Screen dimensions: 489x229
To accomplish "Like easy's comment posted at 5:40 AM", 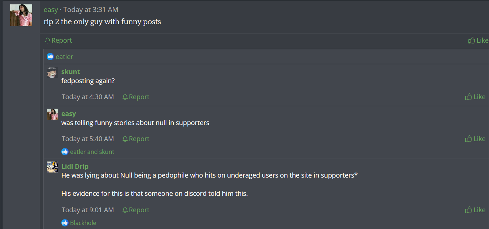I will [469, 139].
